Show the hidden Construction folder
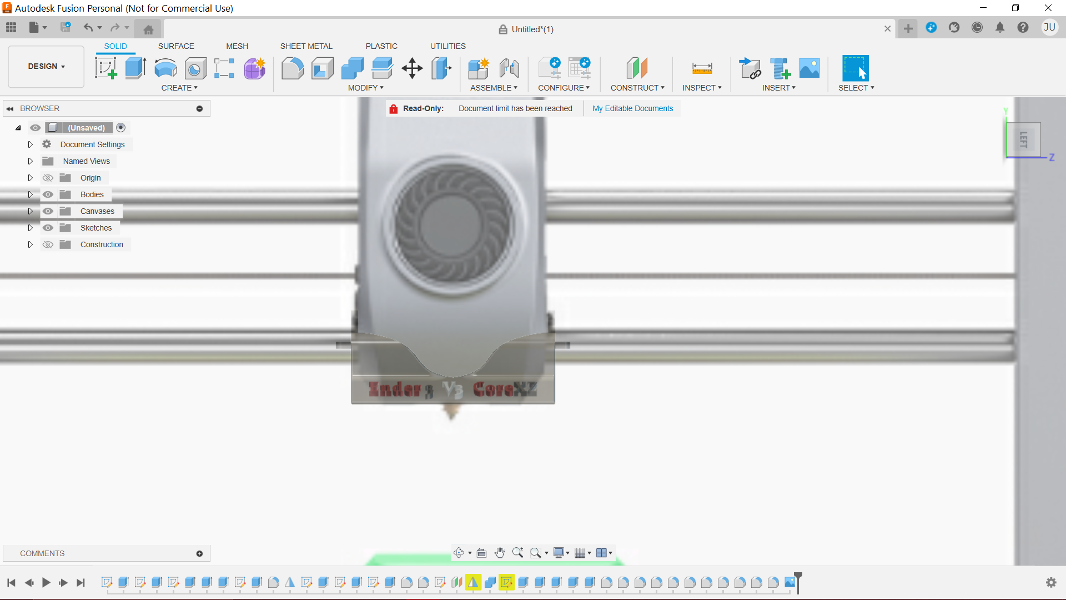Image resolution: width=1066 pixels, height=600 pixels. click(x=48, y=244)
